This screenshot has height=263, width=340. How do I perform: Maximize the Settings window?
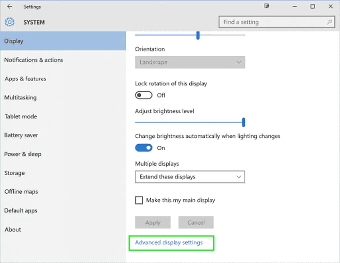point(312,6)
